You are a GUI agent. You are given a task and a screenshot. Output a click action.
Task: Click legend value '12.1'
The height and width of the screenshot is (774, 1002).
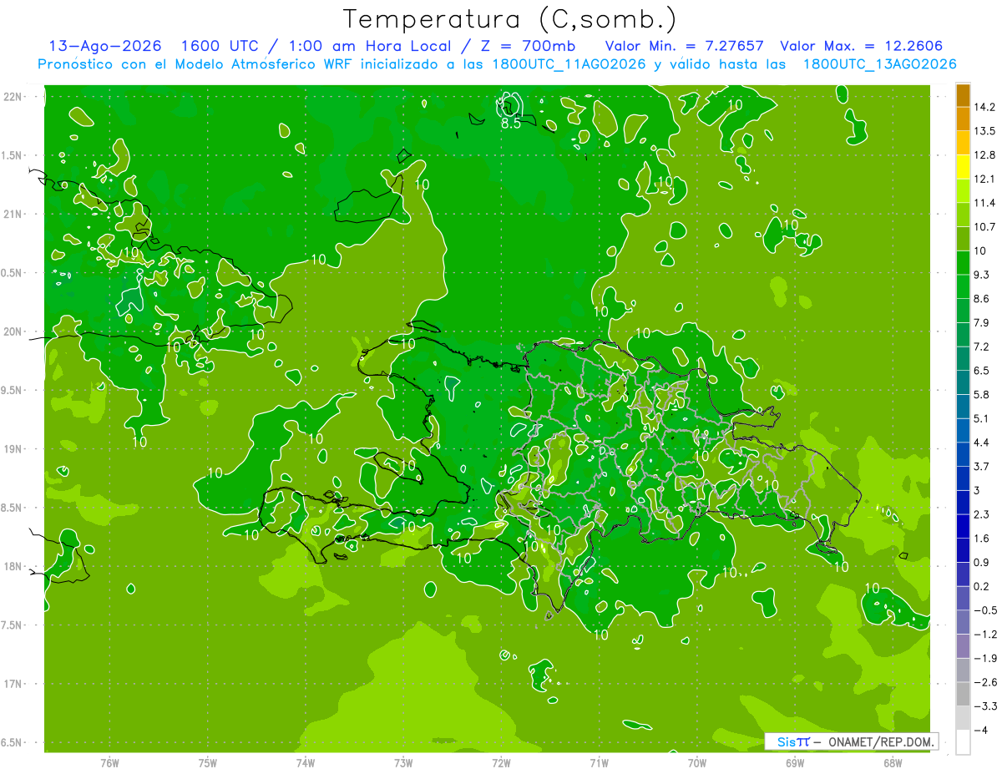coord(984,179)
